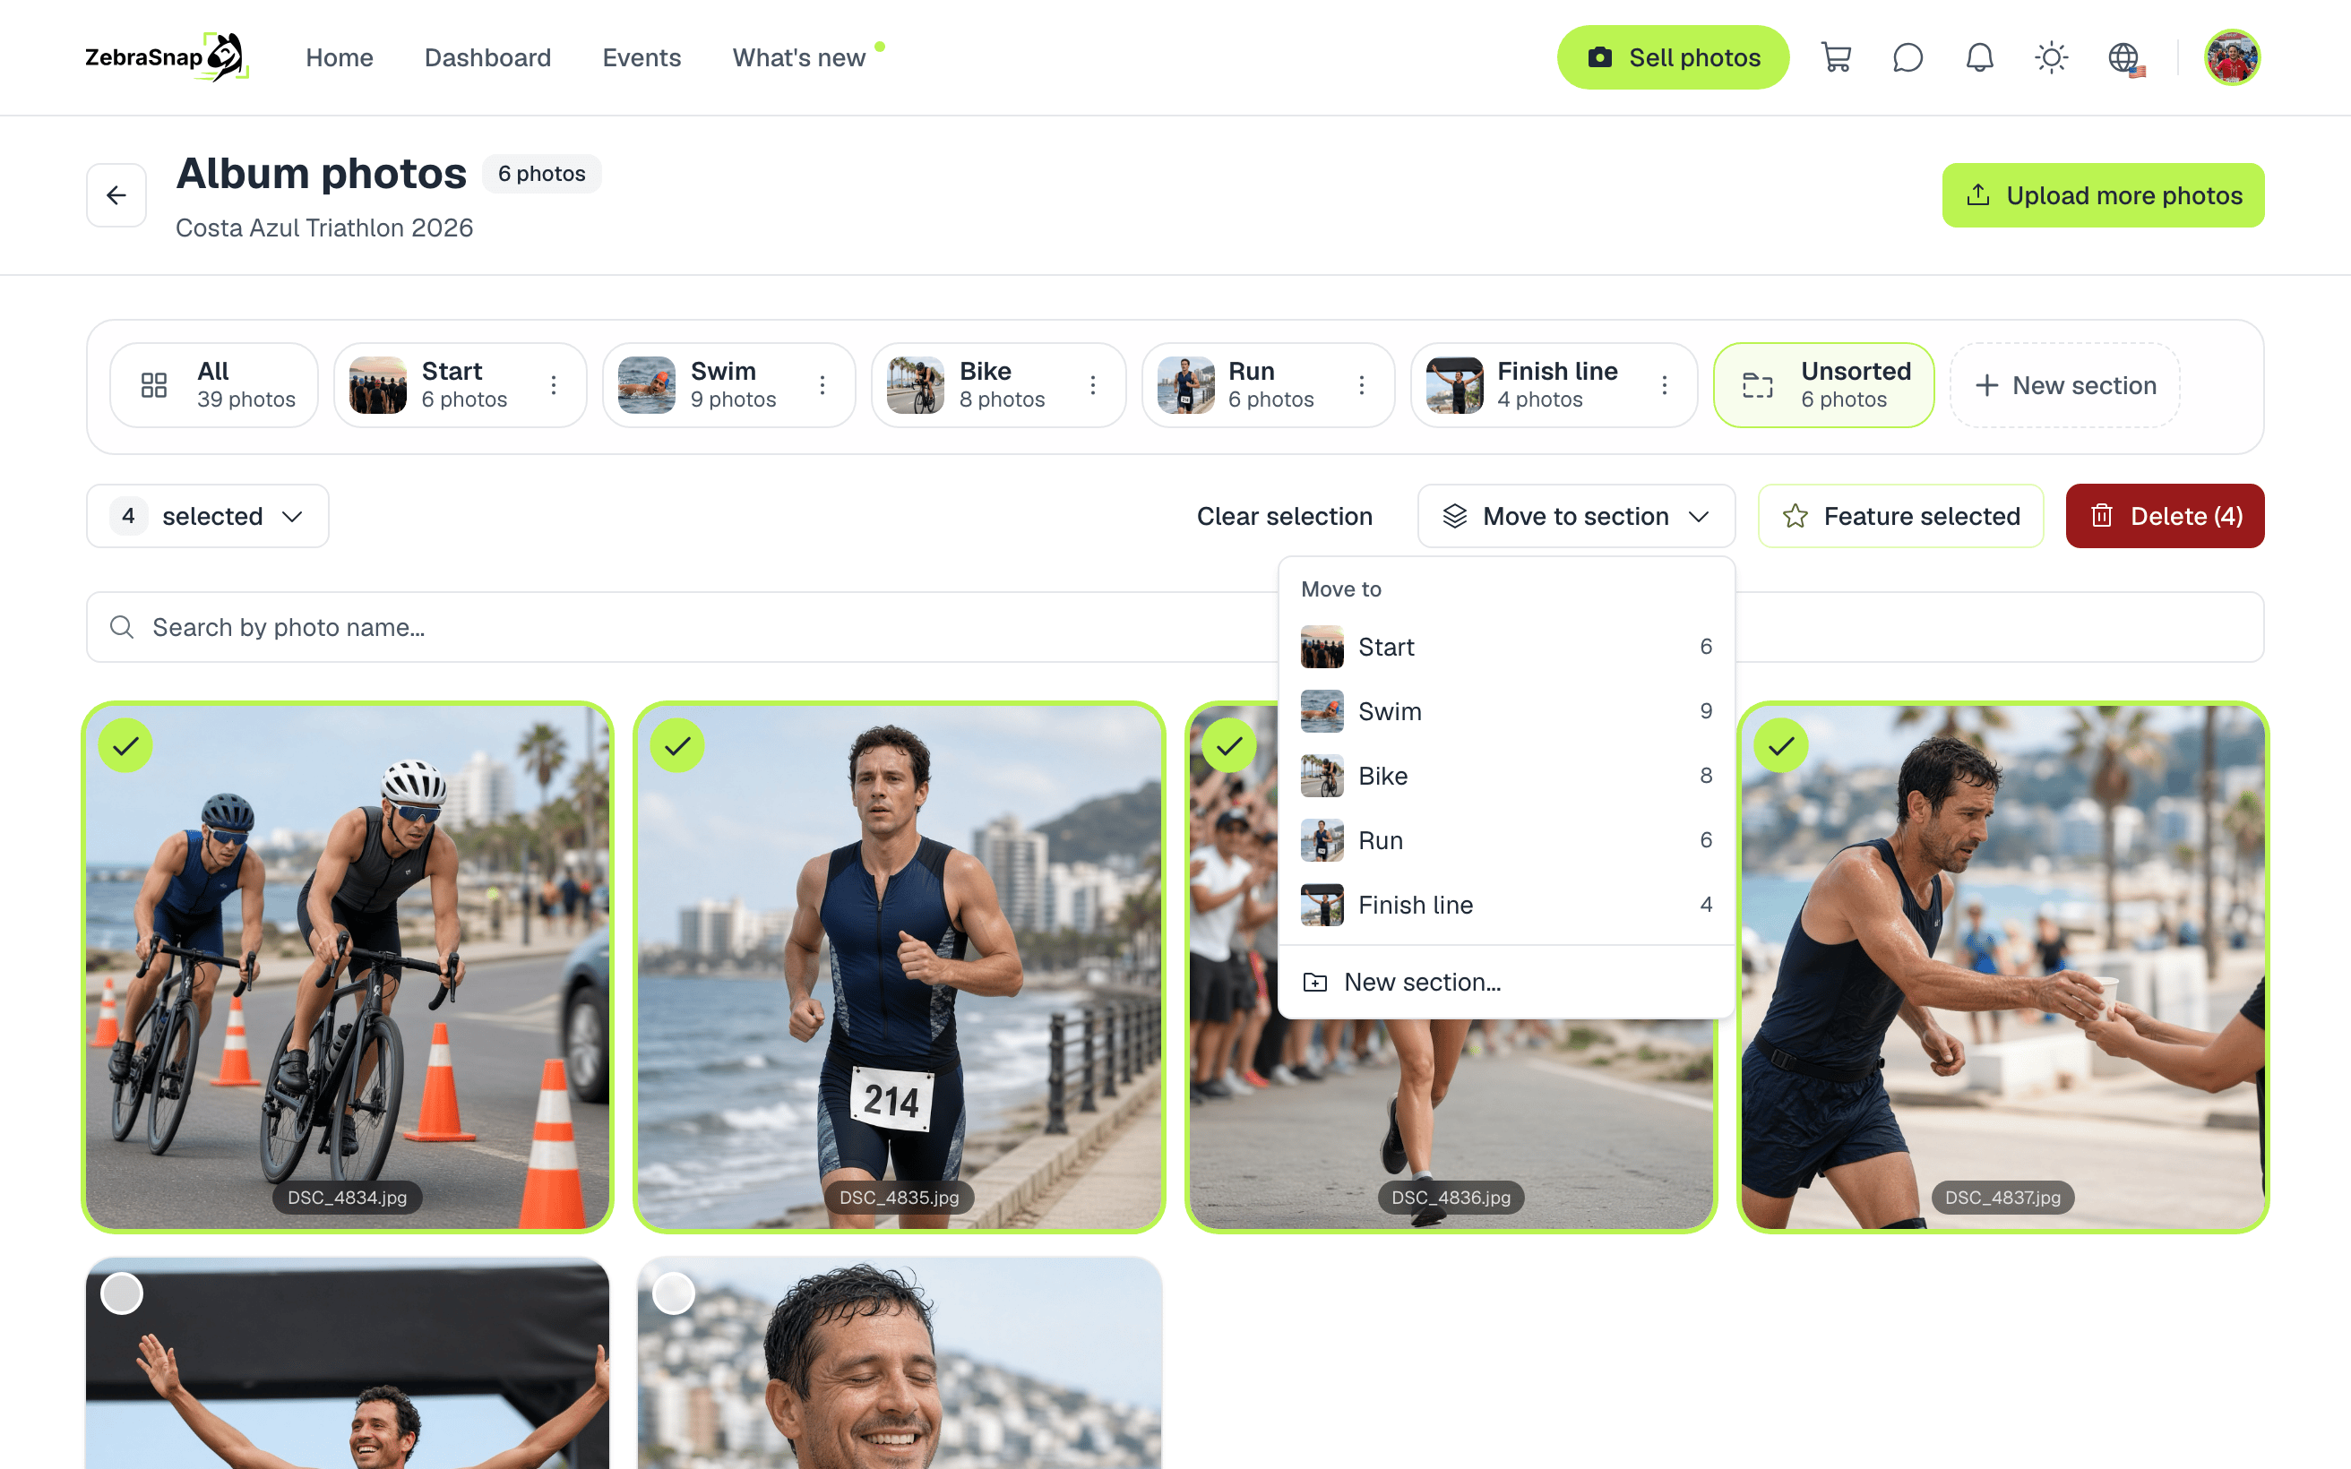Move selected photos to Finish line

(1507, 905)
